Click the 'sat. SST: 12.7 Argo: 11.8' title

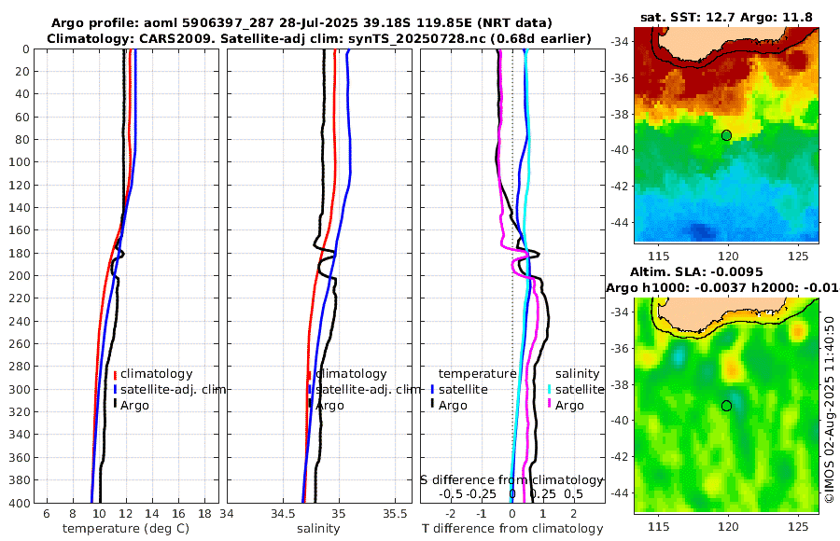(x=726, y=18)
